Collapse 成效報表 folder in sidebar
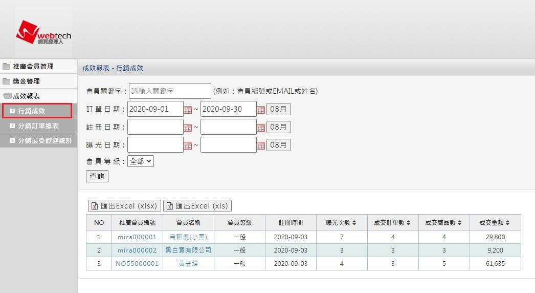The height and width of the screenshot is (293, 535). coord(26,96)
